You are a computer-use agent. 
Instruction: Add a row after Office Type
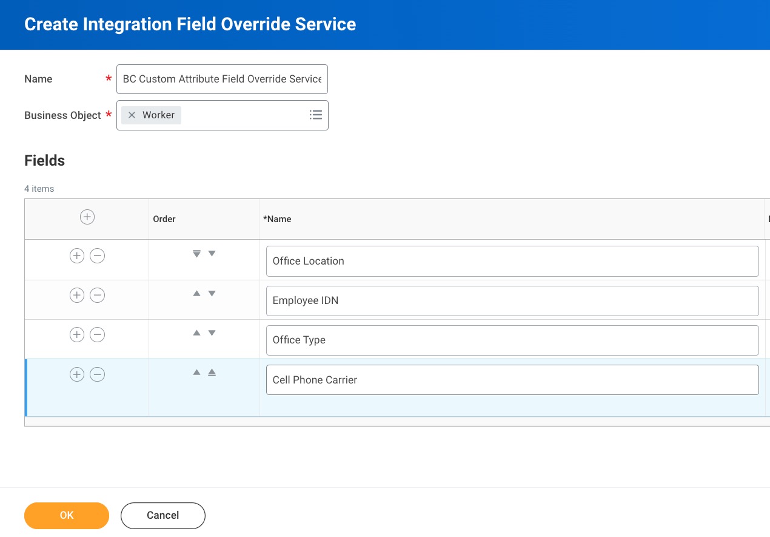pyautogui.click(x=77, y=335)
